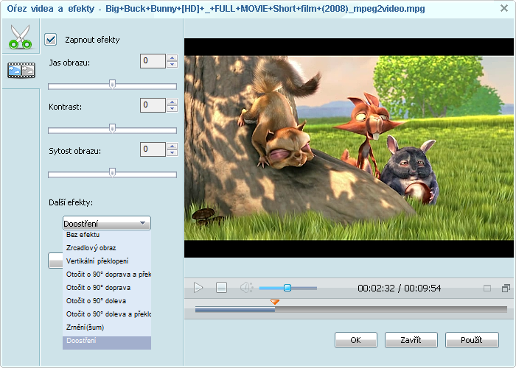
Task: Decrease Sytost obrazu with down arrow
Action: (172, 153)
